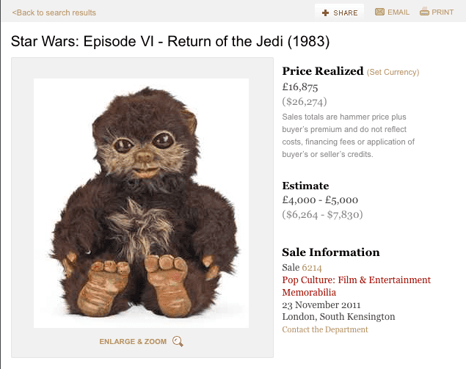The image size is (466, 369).
Task: Click the magnifying glass zoom icon
Action: (178, 341)
